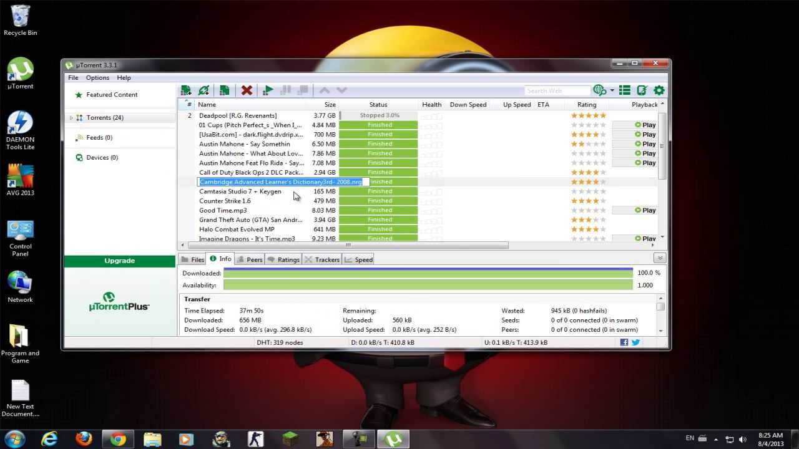This screenshot has width=799, height=449.
Task: Click the Availability bar
Action: click(428, 285)
